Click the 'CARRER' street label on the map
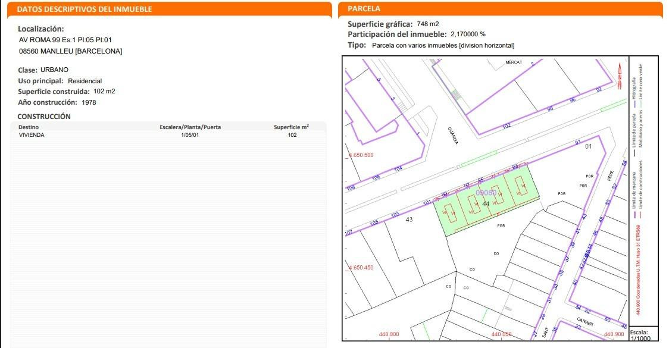The width and height of the screenshot is (669, 348). coord(585,322)
